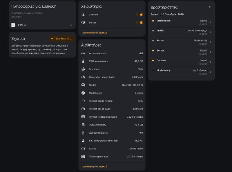232x172 pixels.
Task: Click the Active requests sensor label
Action: [97, 53]
